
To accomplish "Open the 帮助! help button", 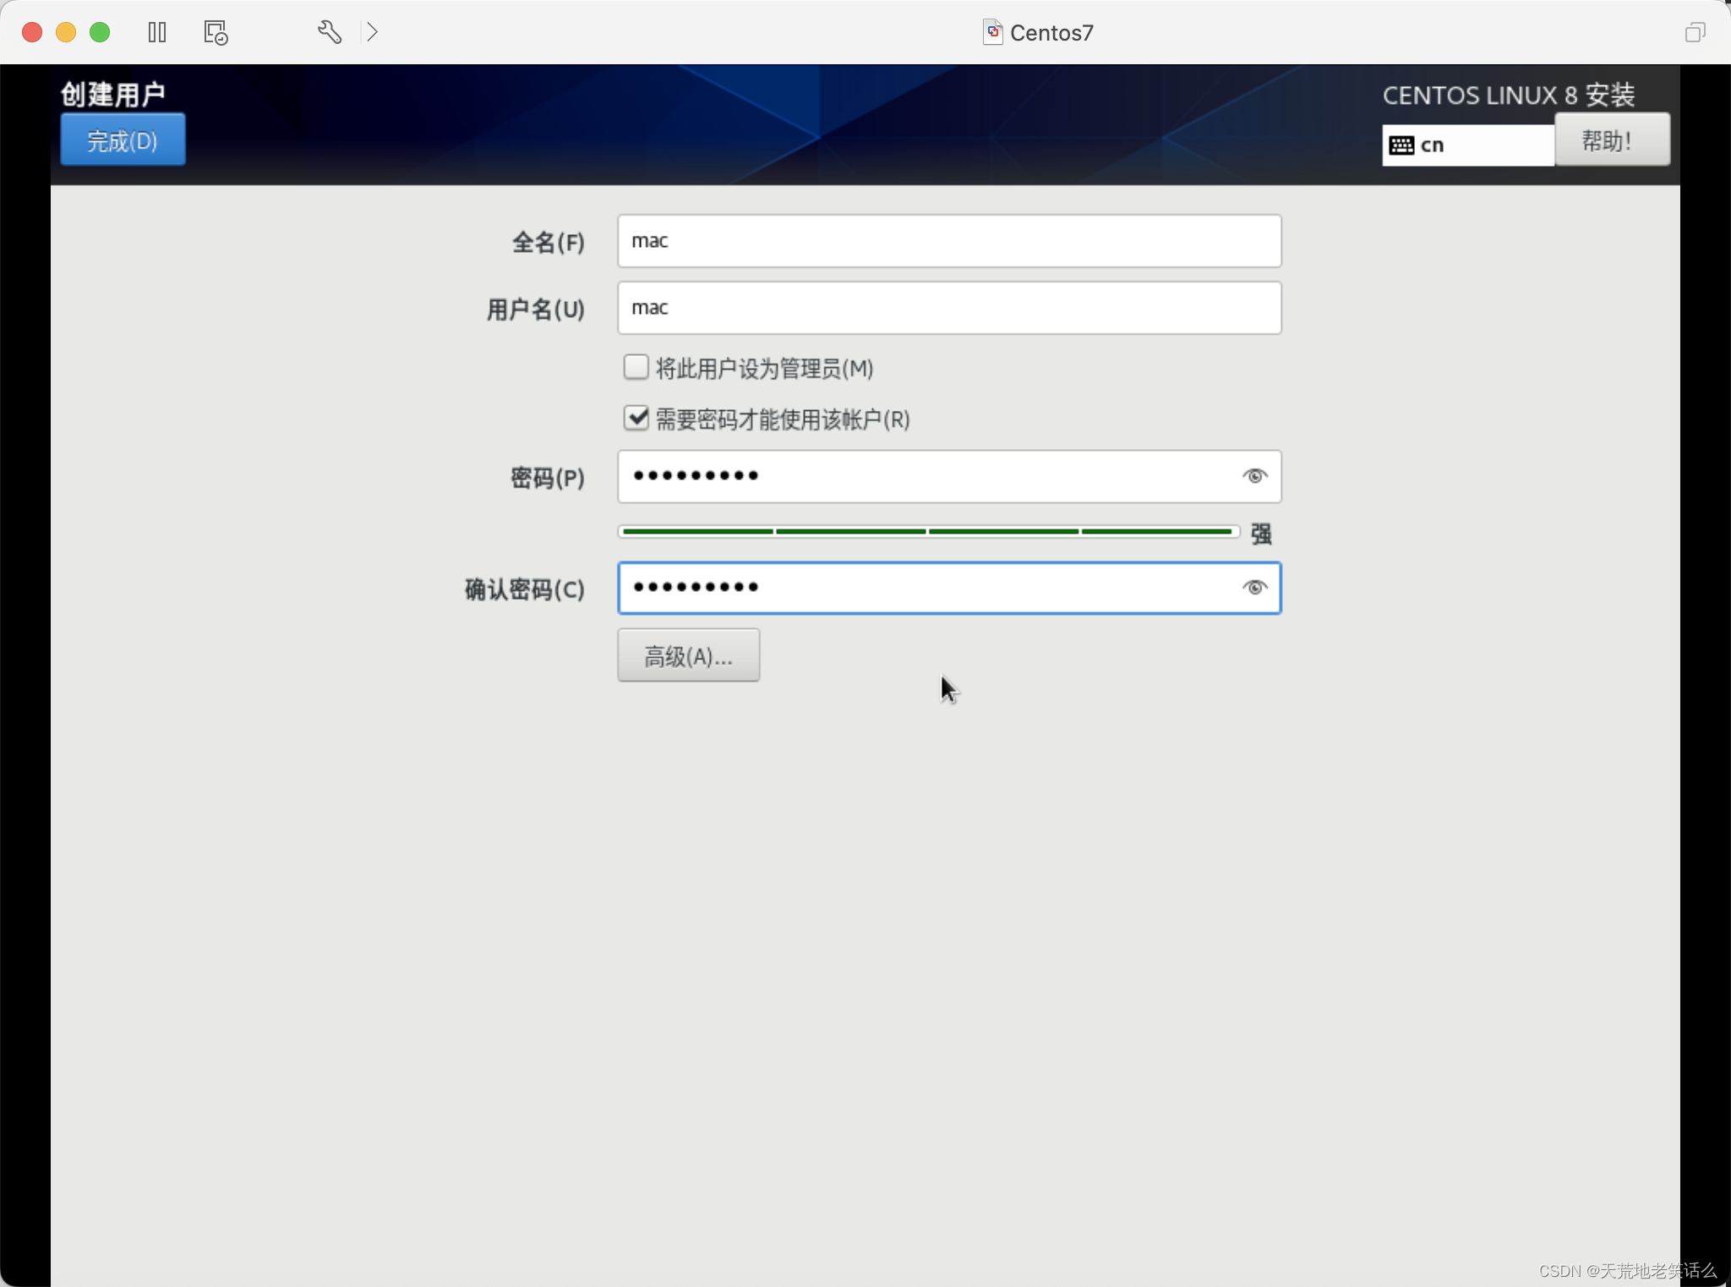I will tap(1612, 140).
